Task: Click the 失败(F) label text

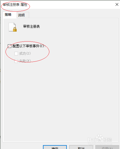Action: [x=25, y=61]
